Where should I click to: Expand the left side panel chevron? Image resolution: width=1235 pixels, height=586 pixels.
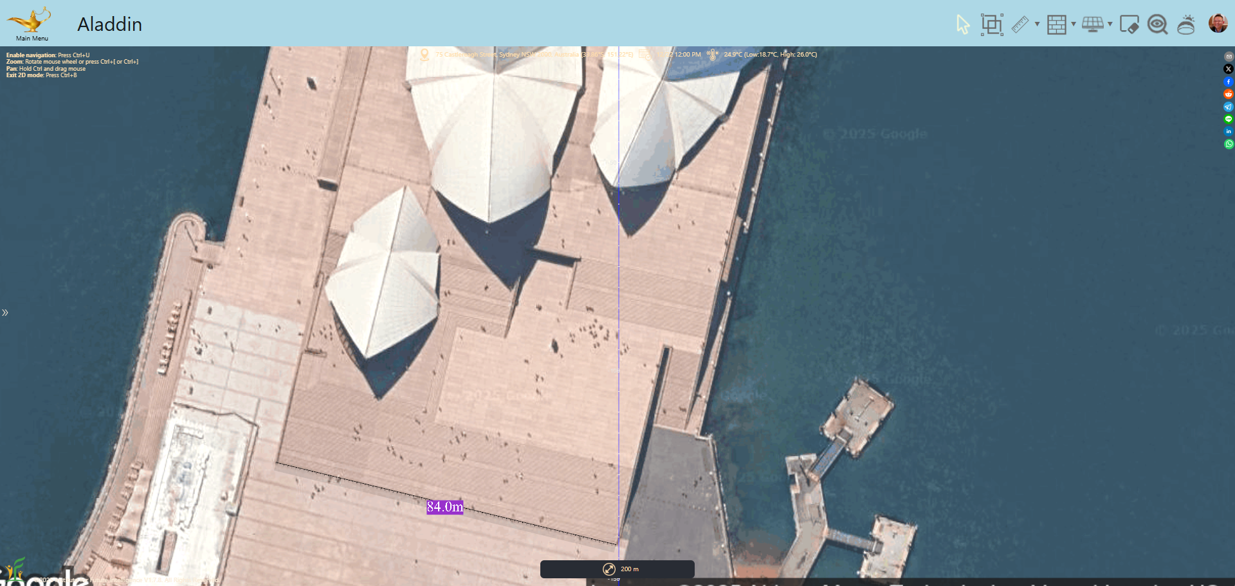[5, 313]
